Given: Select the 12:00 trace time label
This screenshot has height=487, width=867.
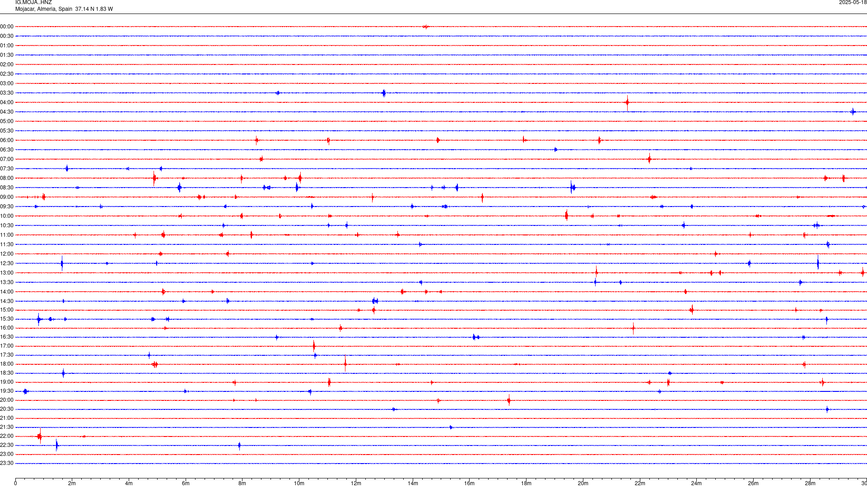Looking at the screenshot, I should point(7,254).
